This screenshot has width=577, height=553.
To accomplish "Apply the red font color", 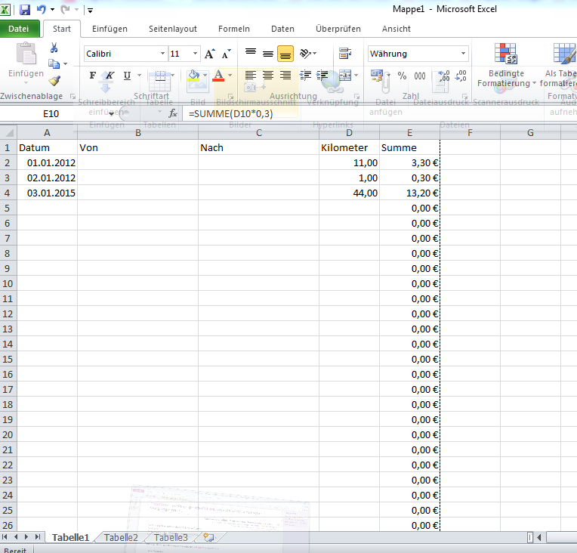I will [x=218, y=76].
